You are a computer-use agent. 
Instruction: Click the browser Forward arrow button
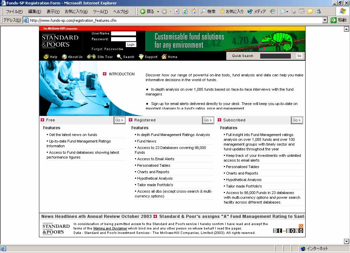(x=164, y=12)
